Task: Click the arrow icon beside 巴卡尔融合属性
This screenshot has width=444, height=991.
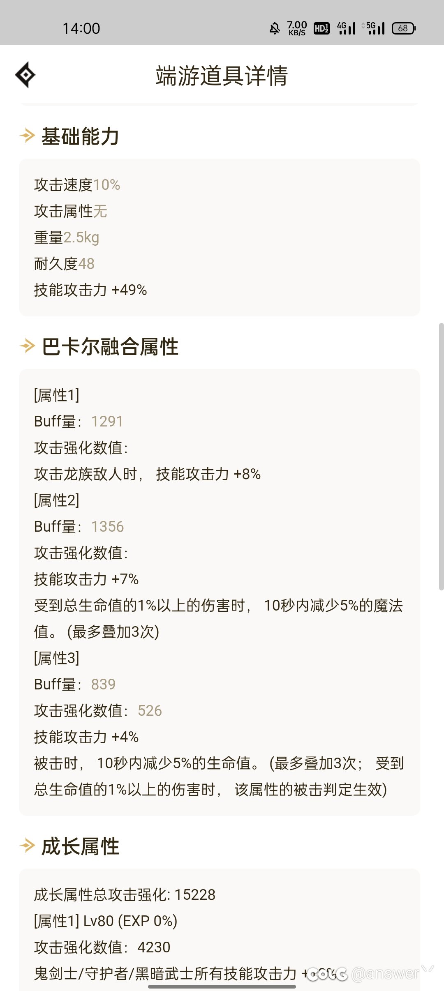Action: [27, 346]
